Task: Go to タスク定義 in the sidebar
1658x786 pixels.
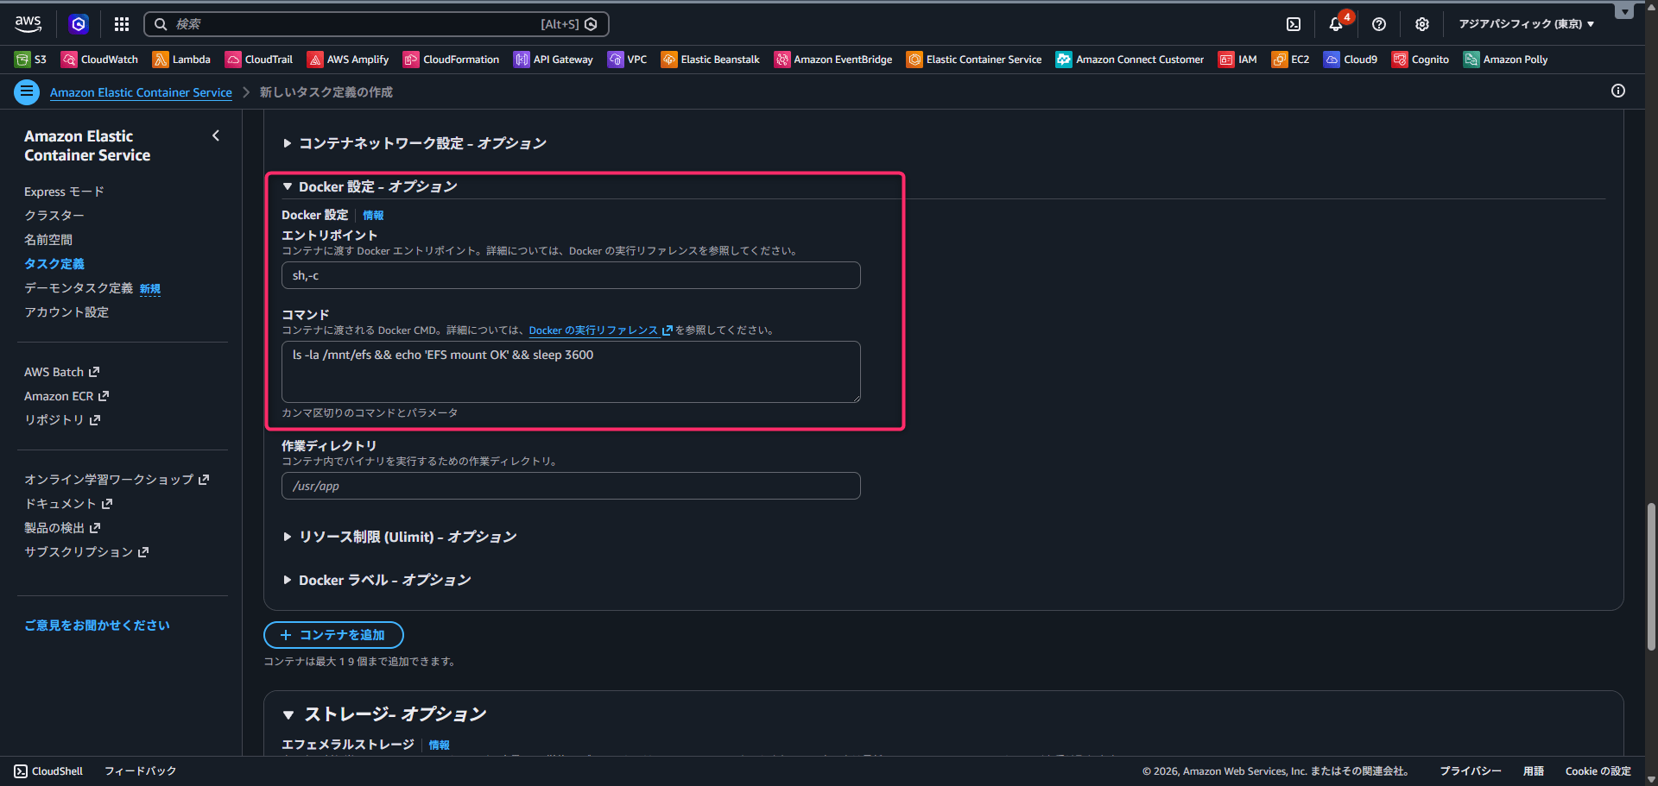Action: coord(54,264)
